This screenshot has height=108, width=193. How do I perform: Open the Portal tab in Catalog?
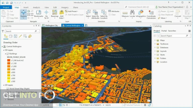tap(164, 31)
